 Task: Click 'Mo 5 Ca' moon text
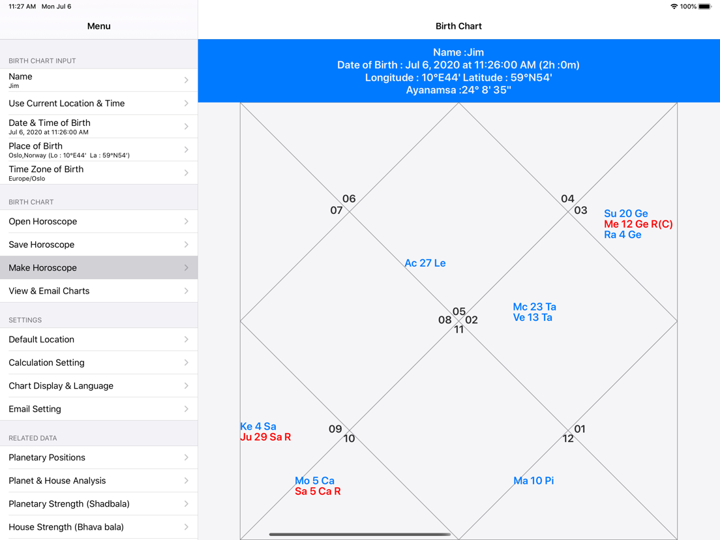314,481
